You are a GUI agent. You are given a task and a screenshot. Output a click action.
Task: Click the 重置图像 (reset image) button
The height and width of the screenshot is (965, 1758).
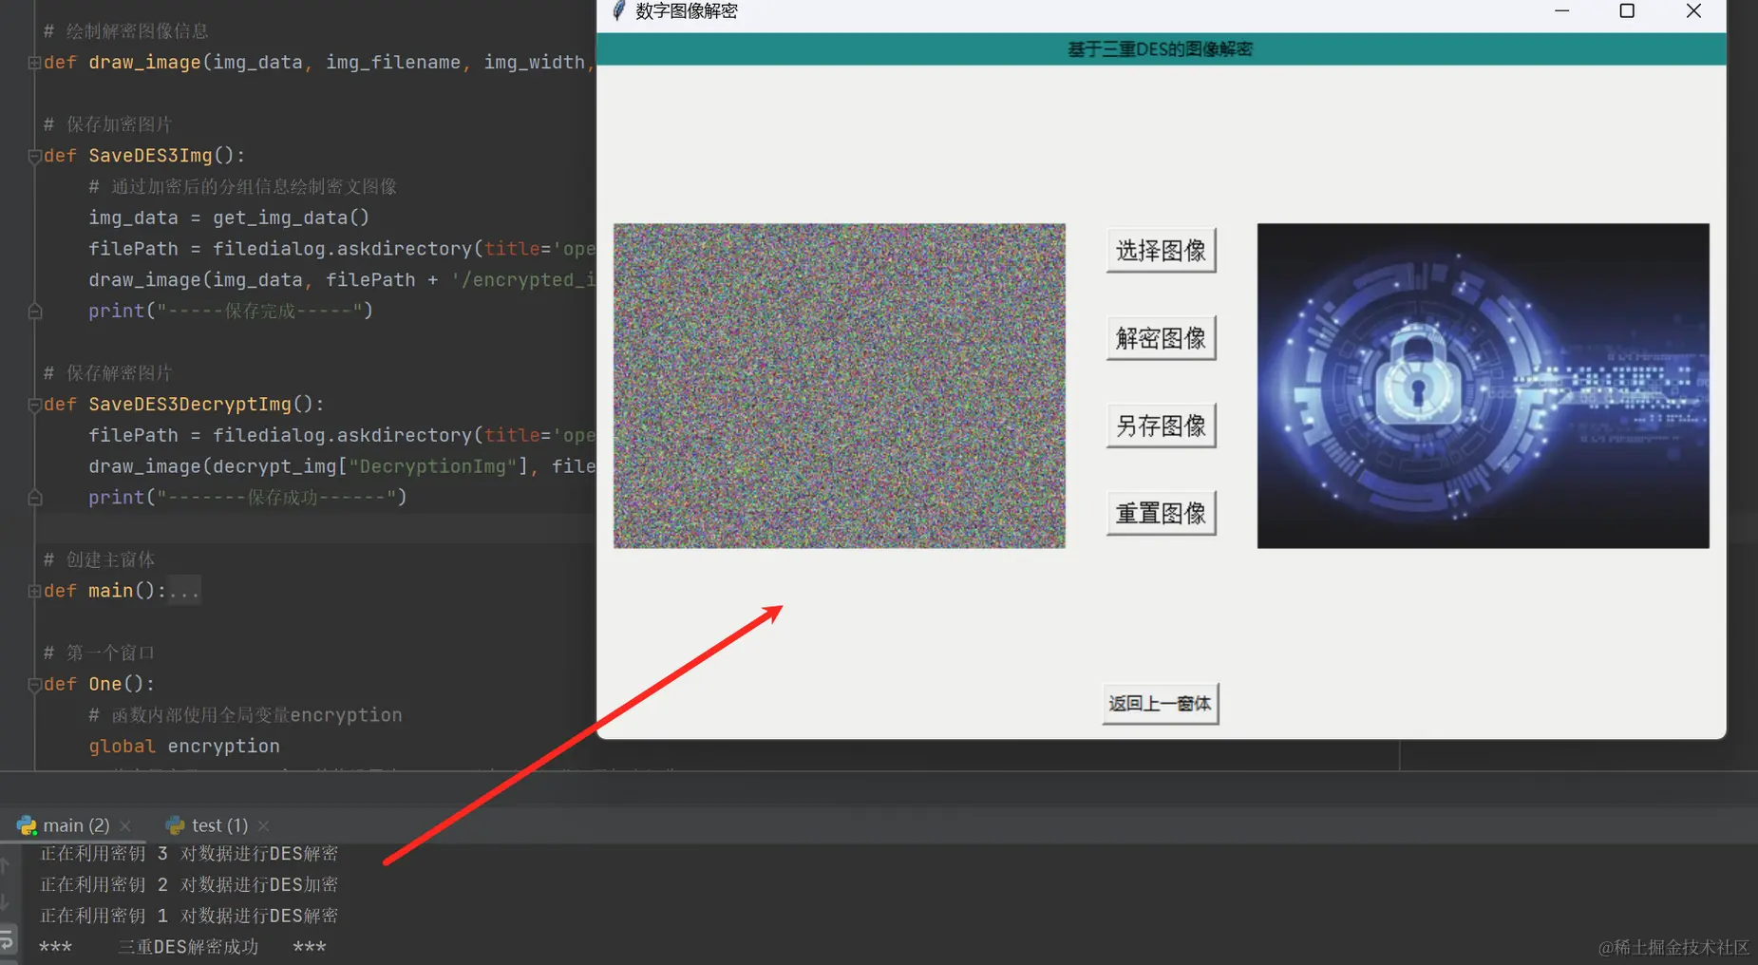click(1160, 512)
